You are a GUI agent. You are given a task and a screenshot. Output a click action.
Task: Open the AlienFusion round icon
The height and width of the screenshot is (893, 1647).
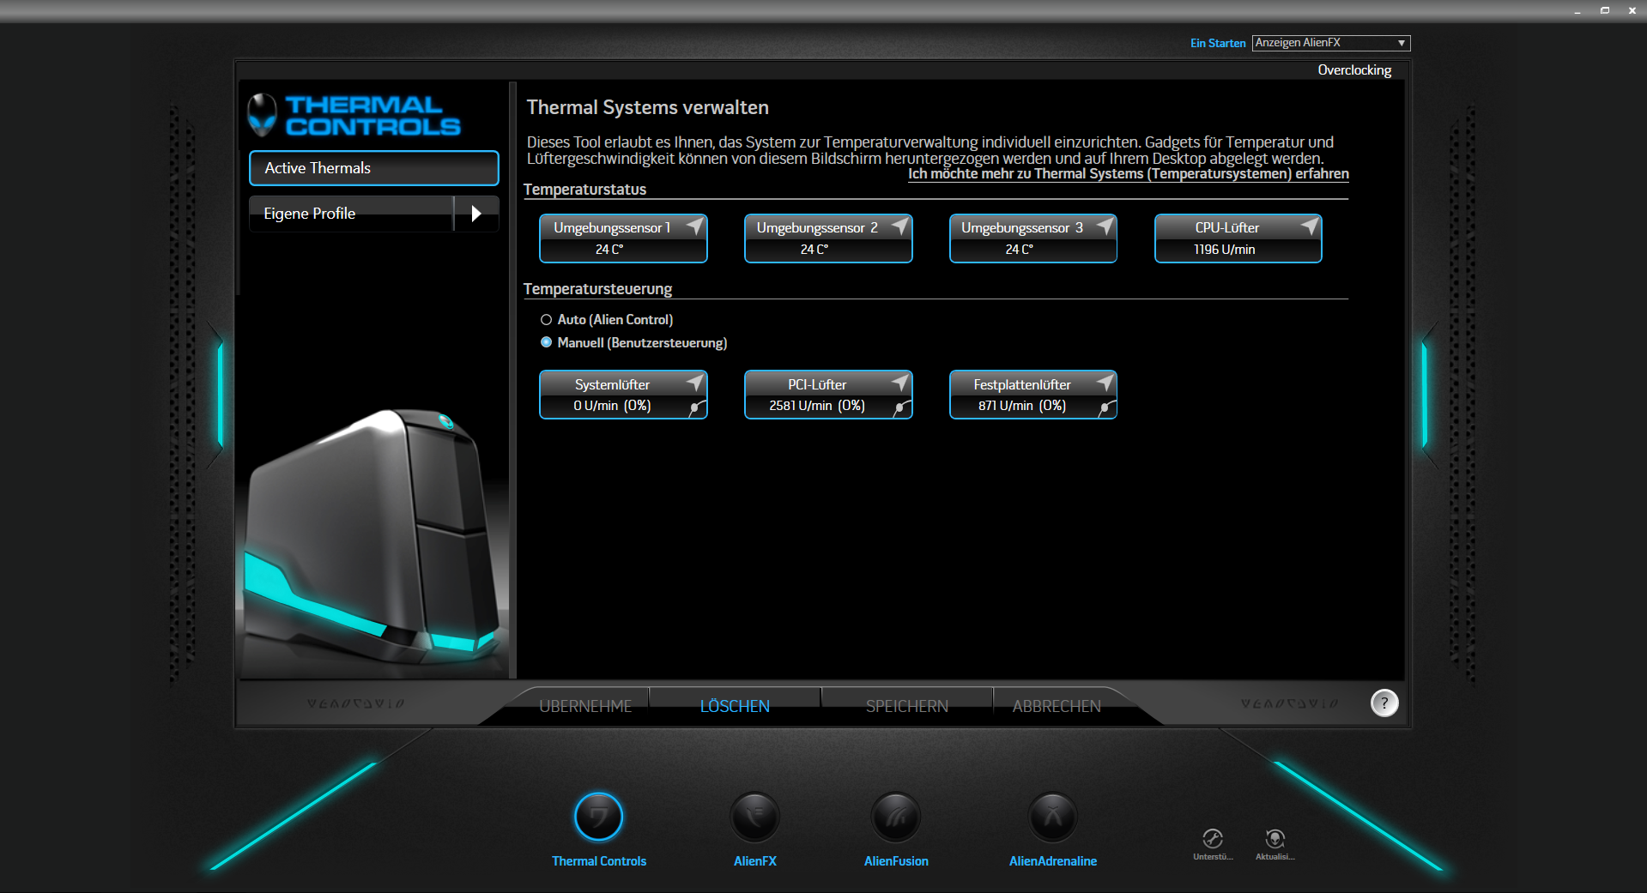[896, 816]
